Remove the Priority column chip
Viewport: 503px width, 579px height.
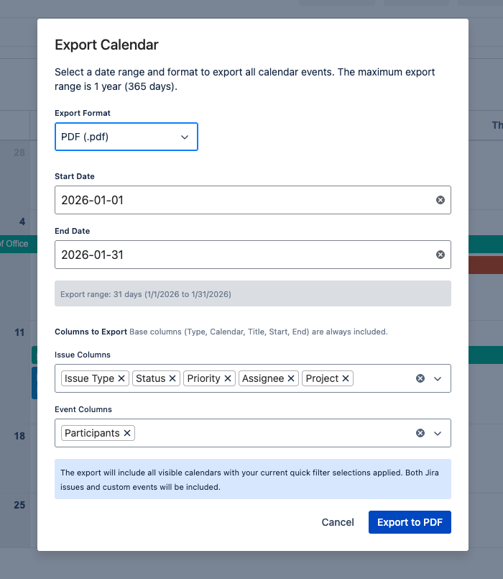click(227, 378)
